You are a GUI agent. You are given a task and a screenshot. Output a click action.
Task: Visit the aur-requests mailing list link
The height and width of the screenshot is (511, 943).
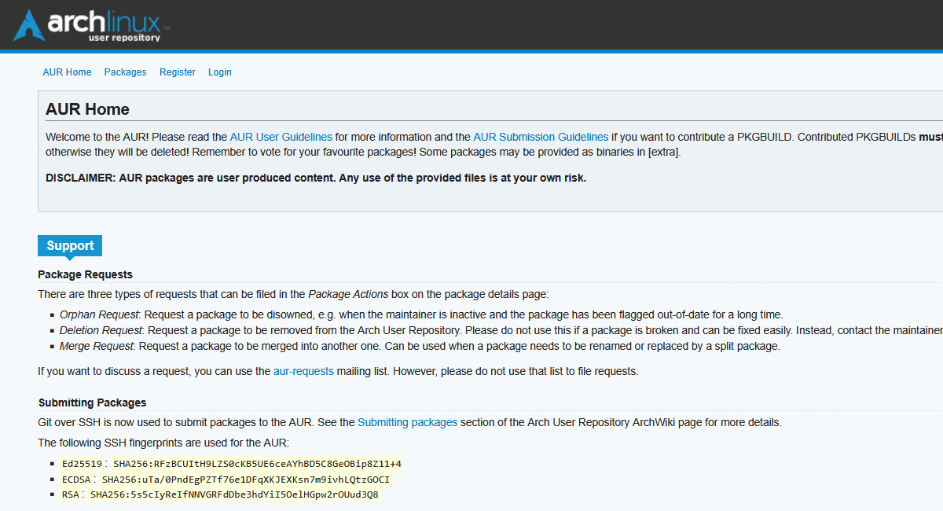(x=303, y=371)
